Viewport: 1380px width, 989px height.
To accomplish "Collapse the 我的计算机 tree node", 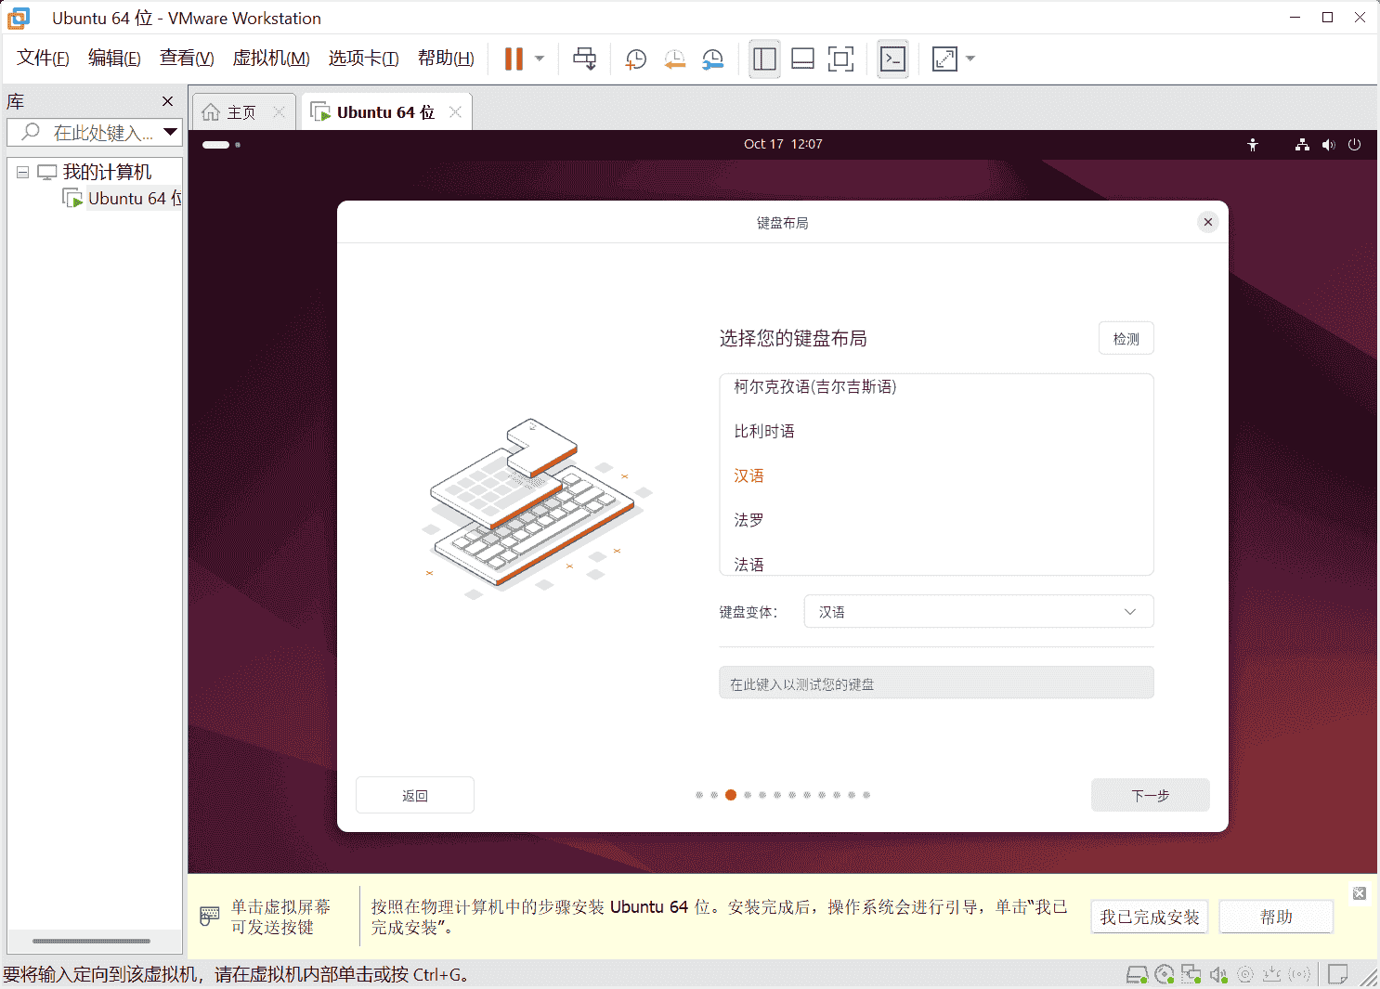I will click(22, 172).
